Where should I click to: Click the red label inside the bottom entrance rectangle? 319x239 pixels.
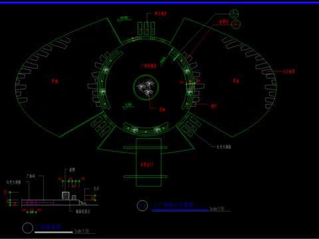[147, 164]
